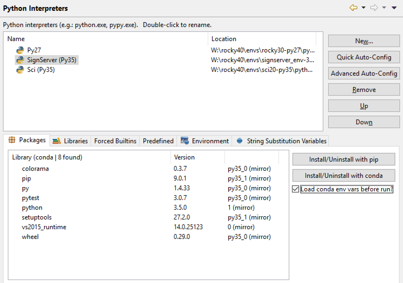The width and height of the screenshot is (403, 283).
Task: Click the Py27 location path
Action: click(263, 50)
